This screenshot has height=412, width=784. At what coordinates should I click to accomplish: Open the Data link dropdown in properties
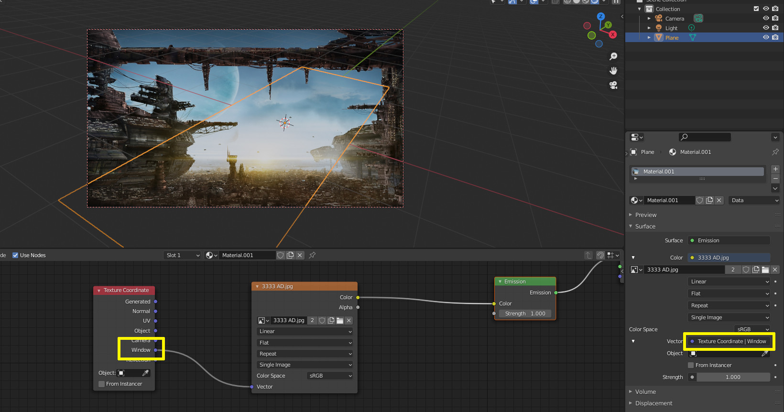tap(754, 200)
